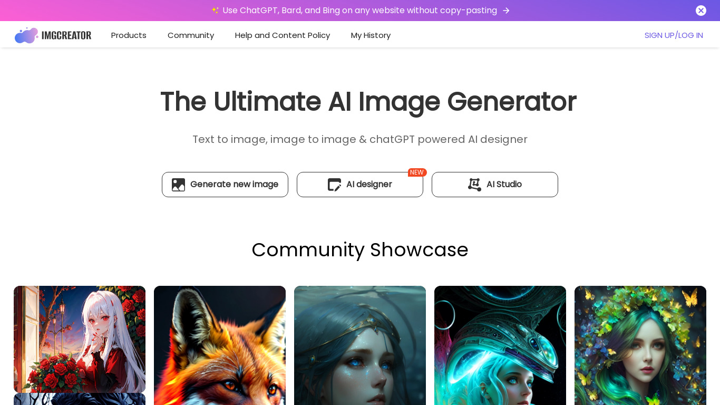This screenshot has width=720, height=405.
Task: Open the green-haired butterfly woman image
Action: [x=640, y=345]
